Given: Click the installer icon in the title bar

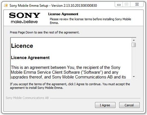Looking at the screenshot, I should [x=6, y=5].
